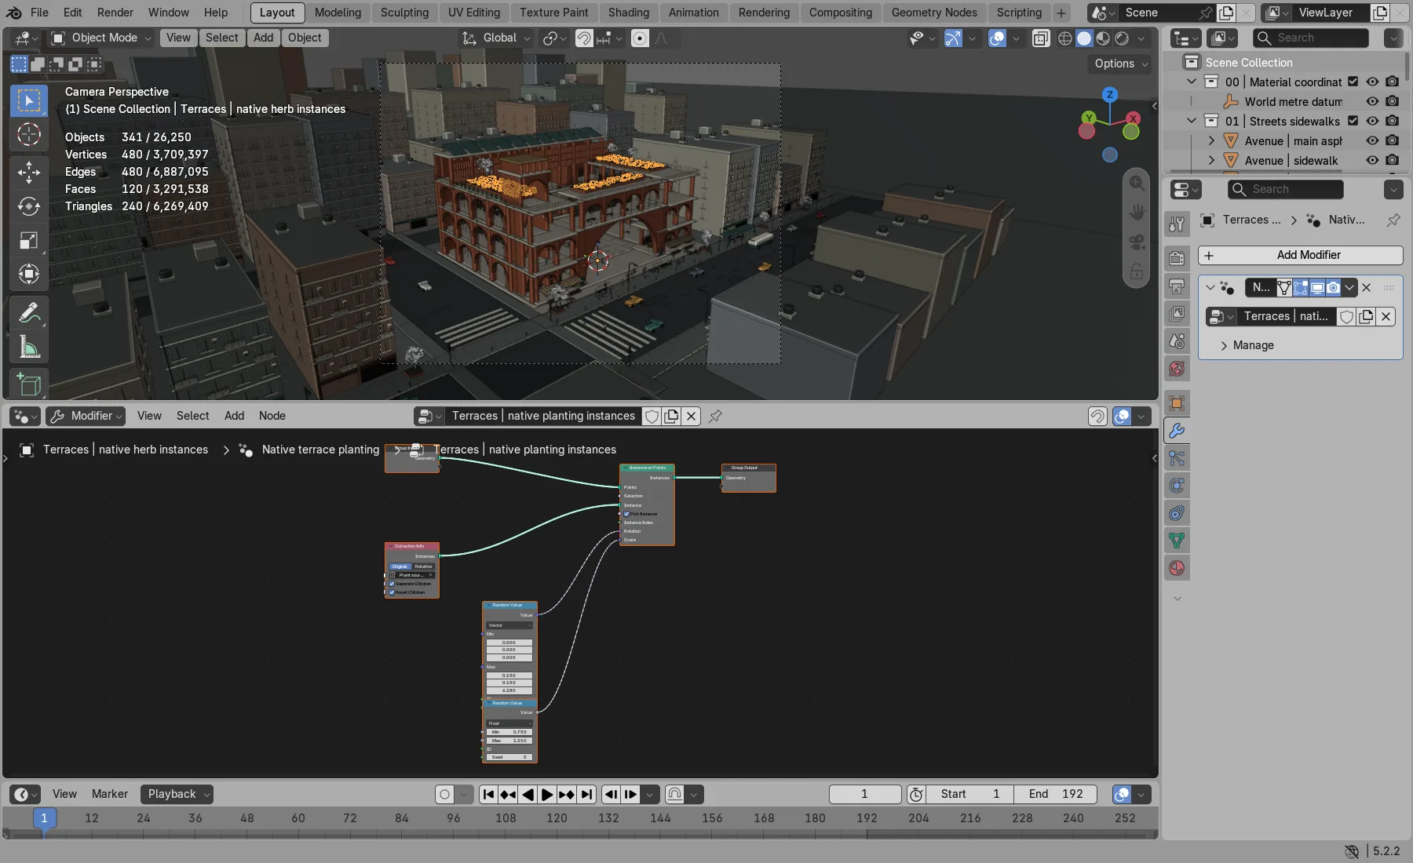Play the animation forward
This screenshot has height=863, width=1413.
547,795
